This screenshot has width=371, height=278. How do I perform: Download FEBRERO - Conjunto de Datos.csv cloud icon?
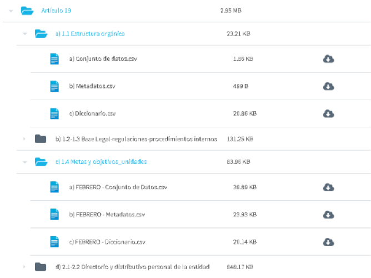(x=328, y=187)
